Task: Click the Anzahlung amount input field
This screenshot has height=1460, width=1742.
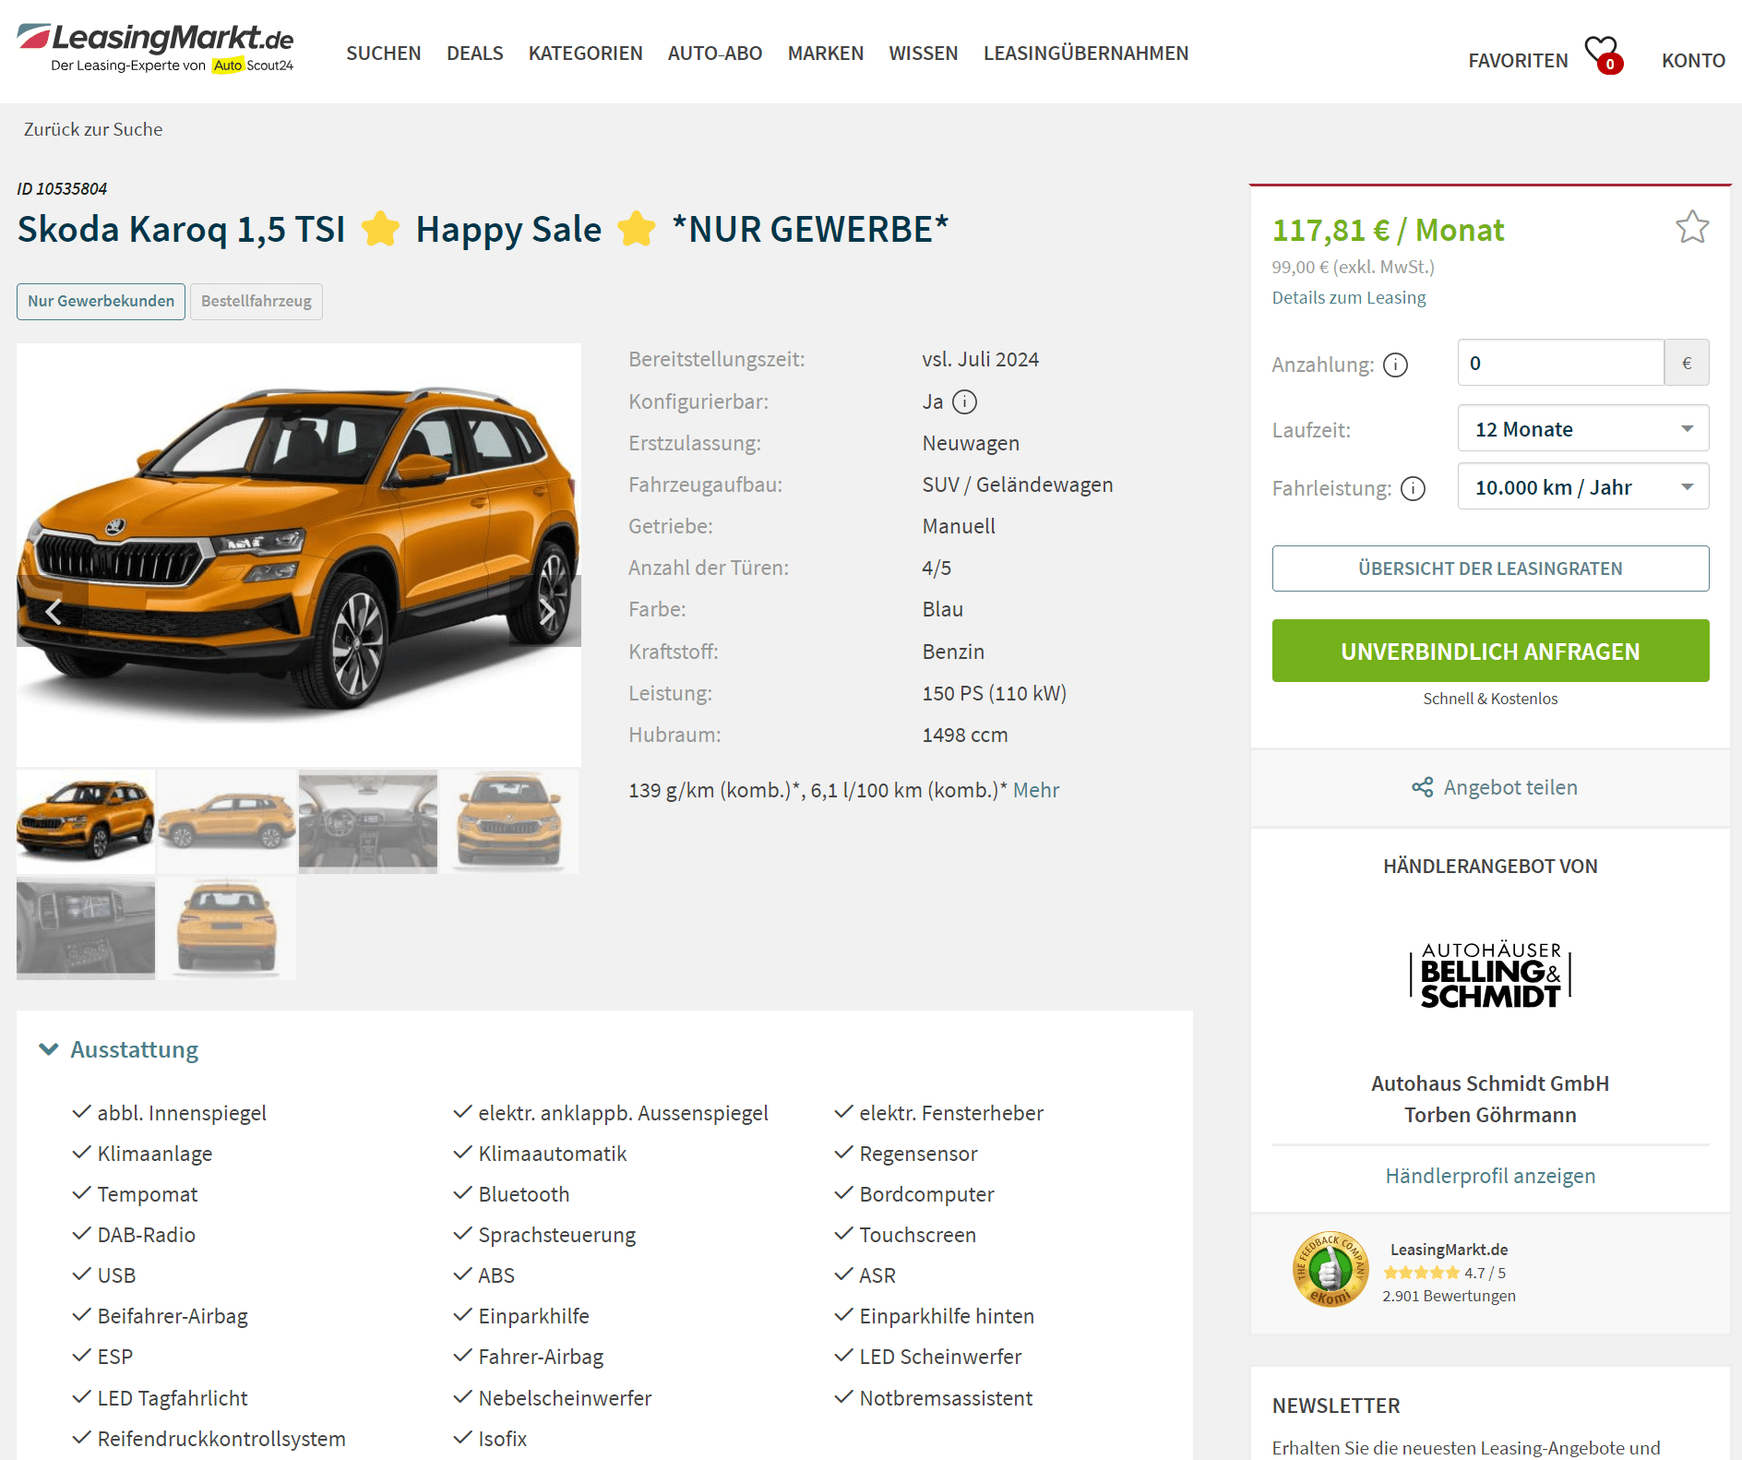Action: point(1560,363)
